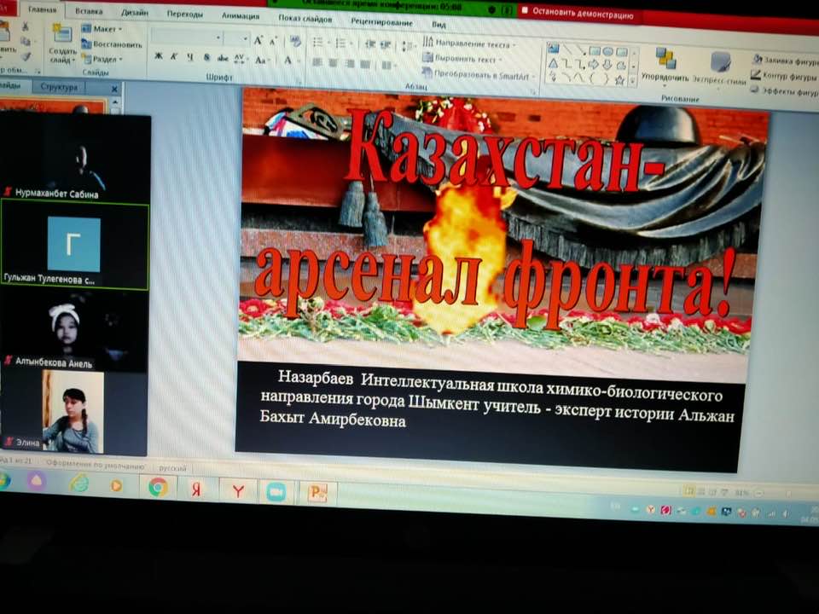Switch to the Вид ribbon tab
Screen dimensions: 819x614
pos(439,24)
